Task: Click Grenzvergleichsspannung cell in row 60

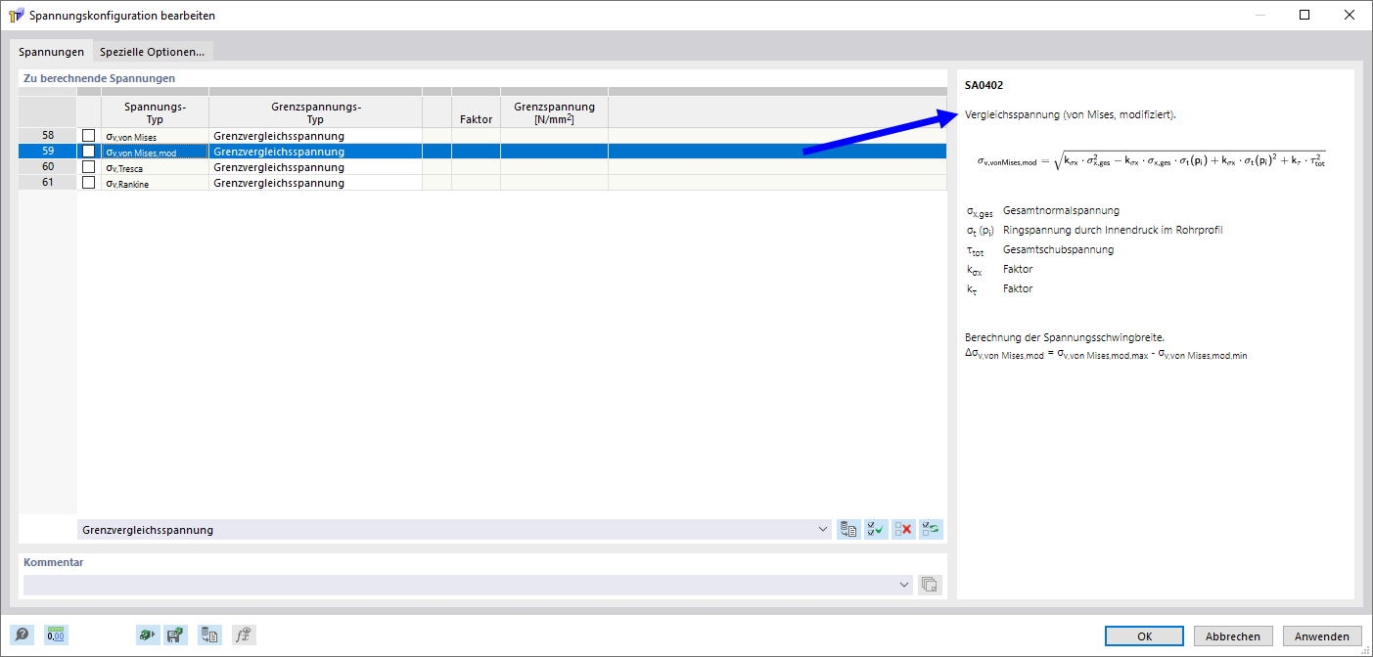Action: click(315, 167)
